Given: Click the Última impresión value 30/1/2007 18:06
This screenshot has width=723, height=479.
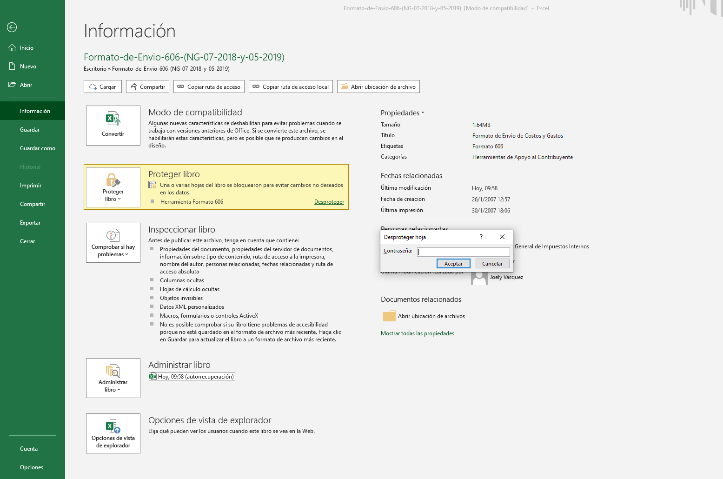Looking at the screenshot, I should (x=491, y=211).
